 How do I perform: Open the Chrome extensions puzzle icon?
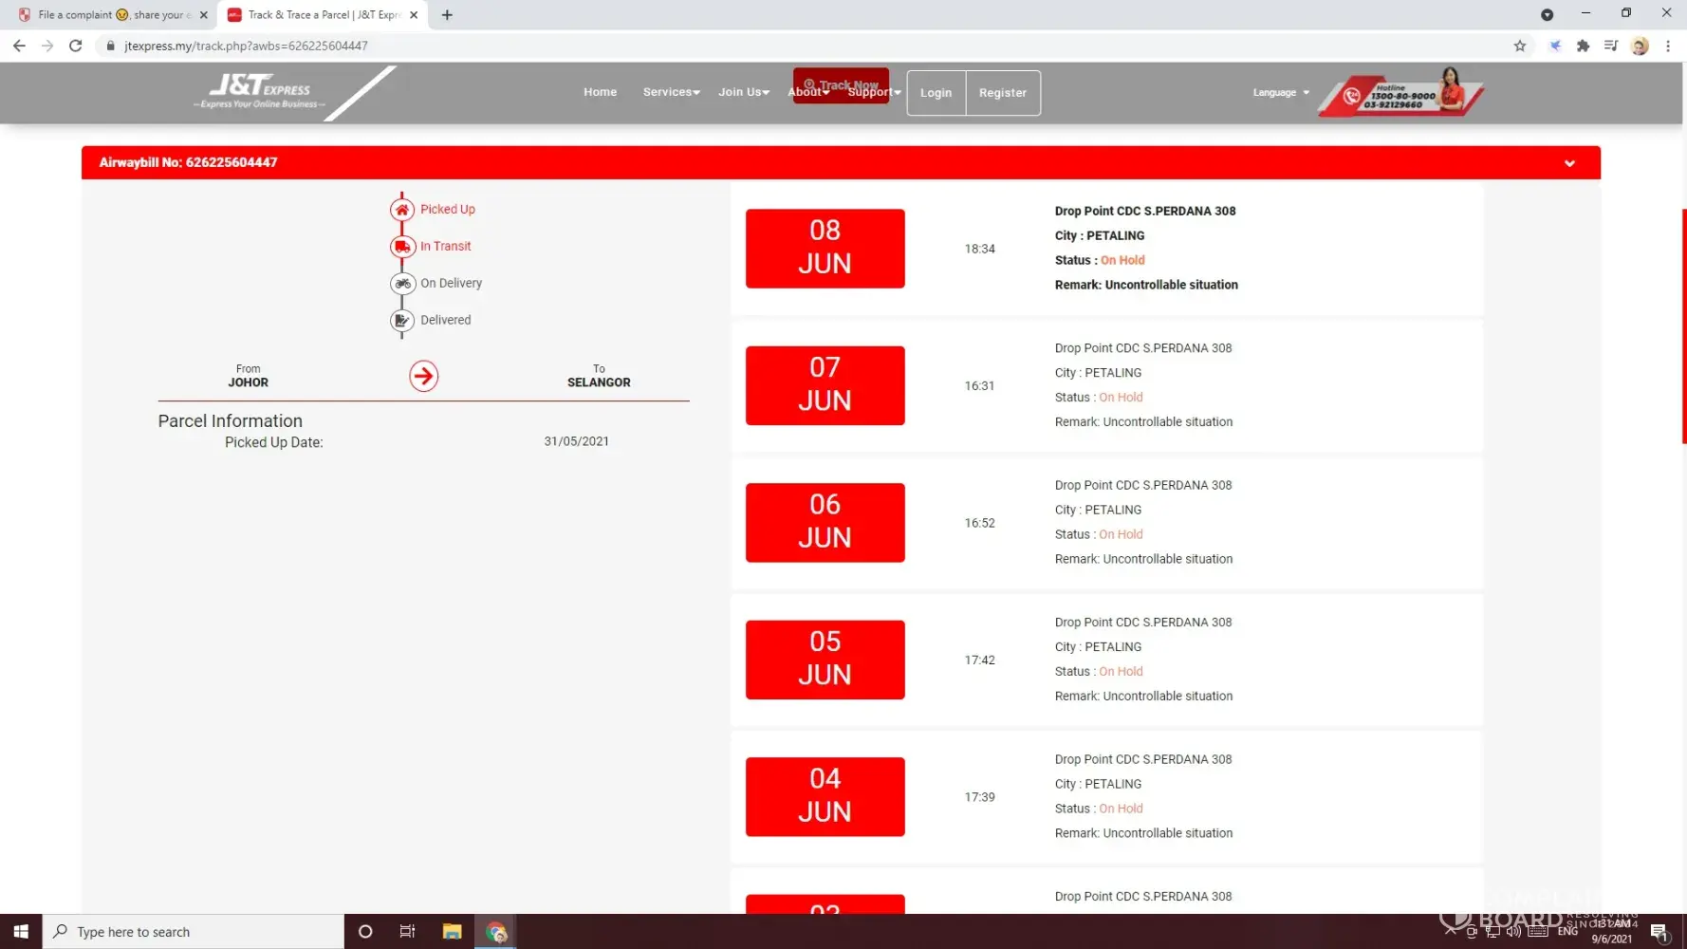pyautogui.click(x=1583, y=46)
